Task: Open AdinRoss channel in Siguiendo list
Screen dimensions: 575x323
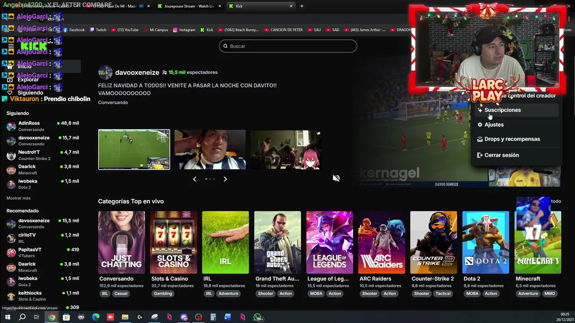Action: click(x=43, y=126)
